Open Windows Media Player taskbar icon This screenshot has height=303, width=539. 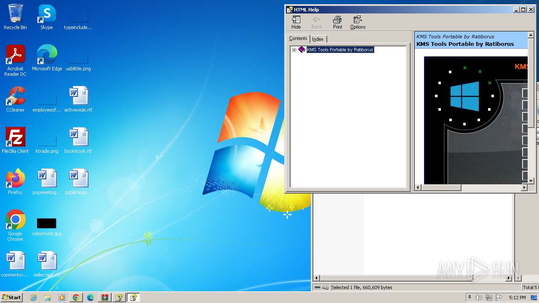pos(62,298)
